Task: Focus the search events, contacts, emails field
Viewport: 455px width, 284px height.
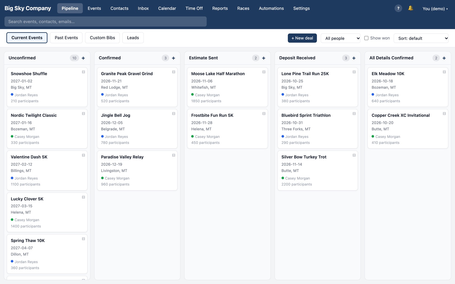Action: (106, 22)
